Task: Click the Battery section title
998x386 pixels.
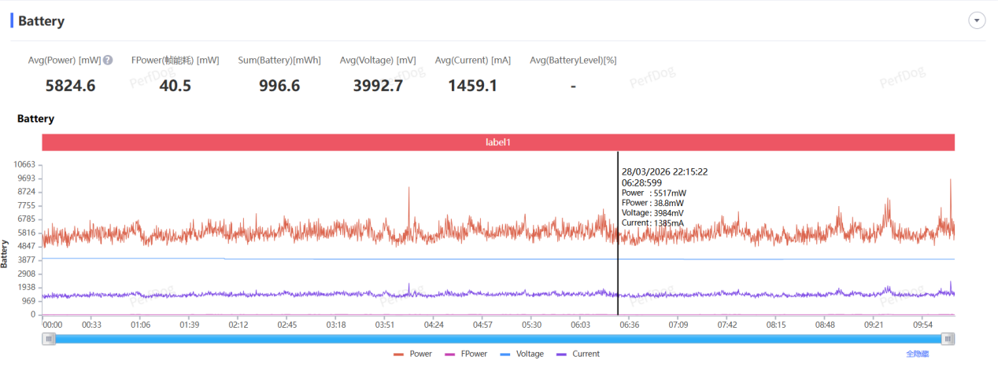Action: point(41,21)
